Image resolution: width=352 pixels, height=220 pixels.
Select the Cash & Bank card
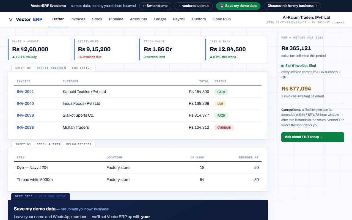point(237,49)
